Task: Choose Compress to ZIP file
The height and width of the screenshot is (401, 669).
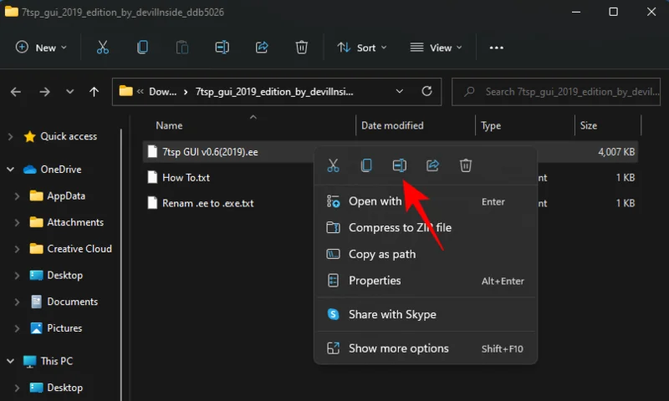Action: 400,227
